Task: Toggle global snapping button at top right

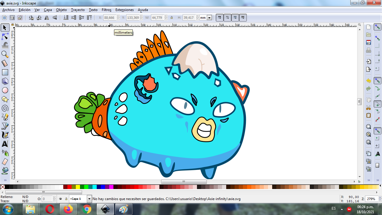Action: click(x=378, y=27)
